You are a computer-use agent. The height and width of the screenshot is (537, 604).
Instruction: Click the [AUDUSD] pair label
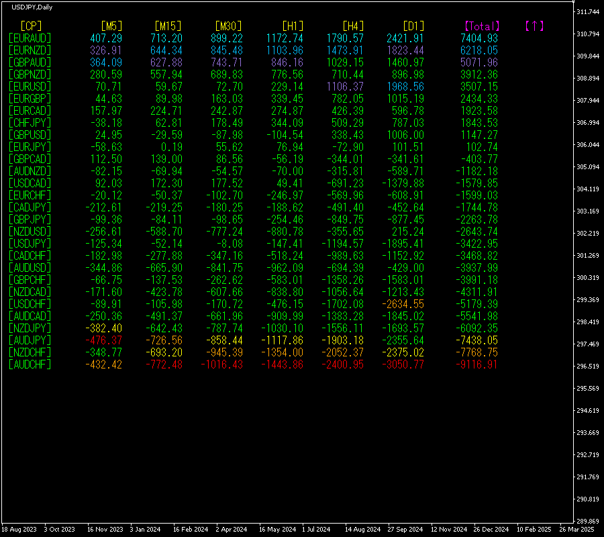(30, 267)
